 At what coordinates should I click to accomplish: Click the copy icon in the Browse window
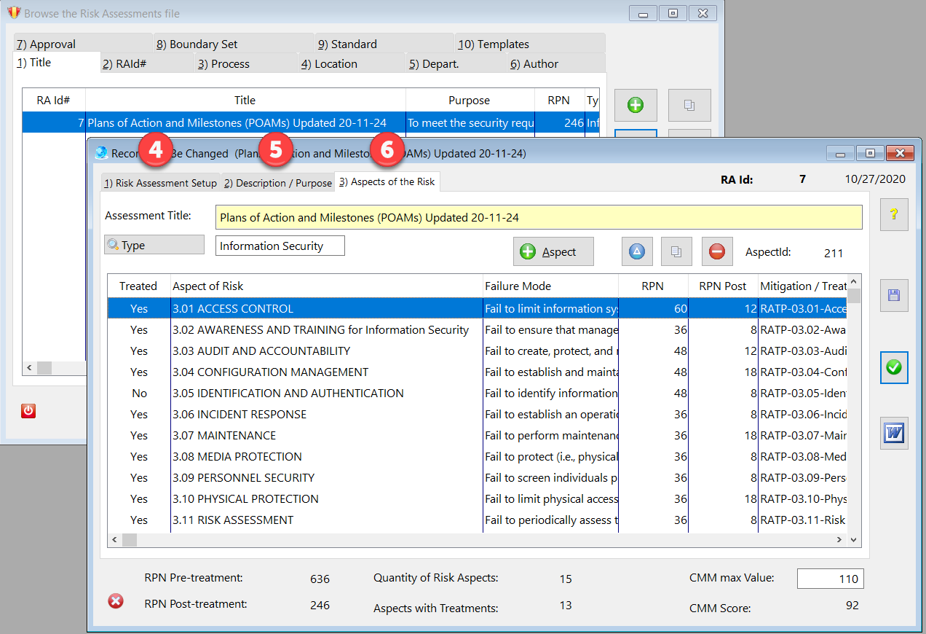pos(689,105)
